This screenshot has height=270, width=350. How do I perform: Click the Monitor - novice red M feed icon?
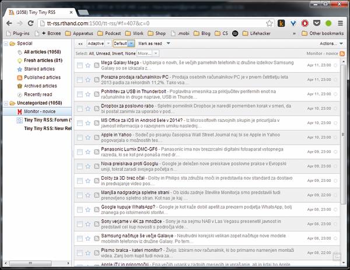pos(20,111)
